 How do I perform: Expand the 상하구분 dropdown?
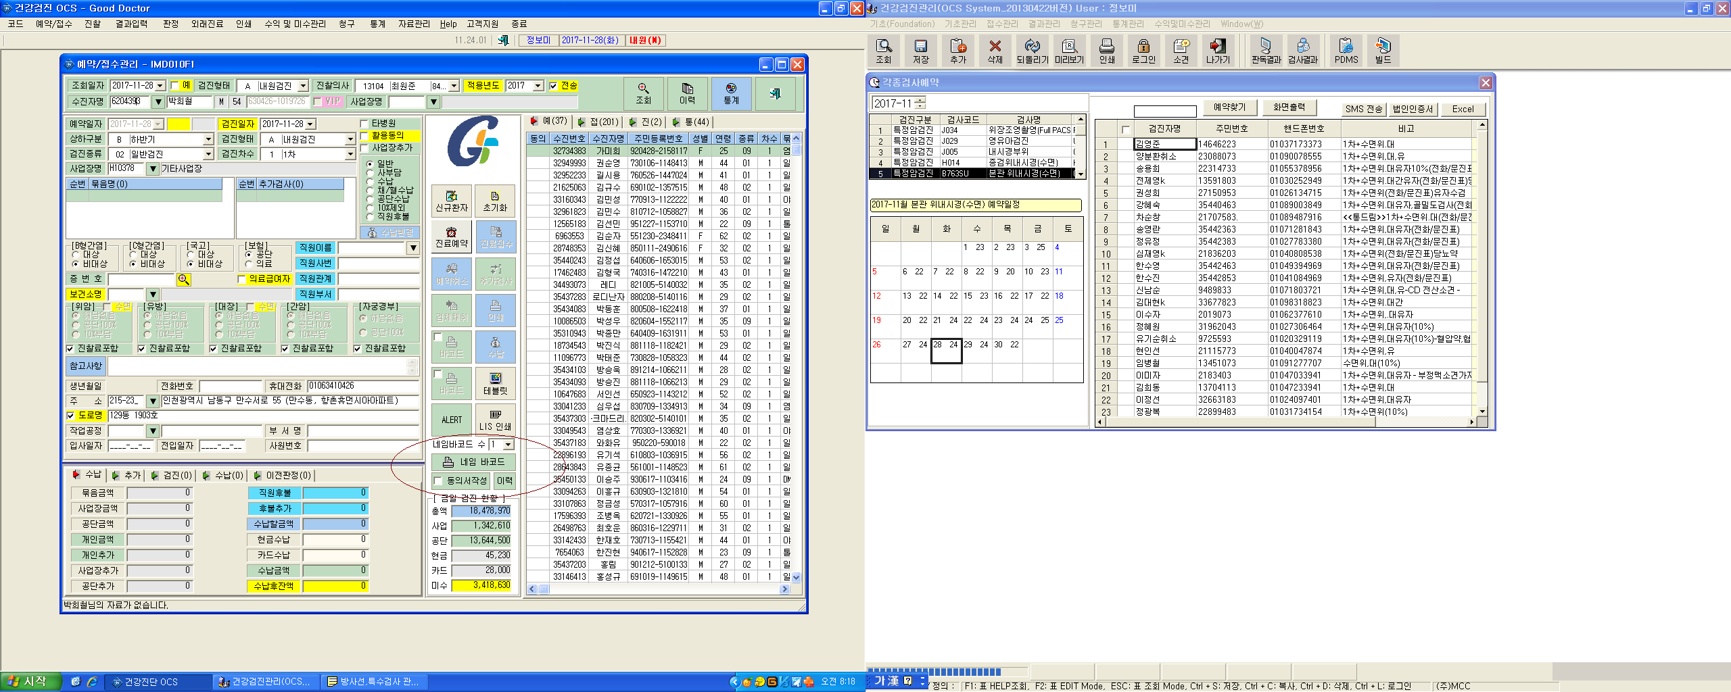tap(208, 139)
